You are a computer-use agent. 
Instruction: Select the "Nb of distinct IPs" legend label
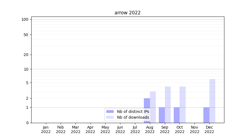click(x=133, y=112)
